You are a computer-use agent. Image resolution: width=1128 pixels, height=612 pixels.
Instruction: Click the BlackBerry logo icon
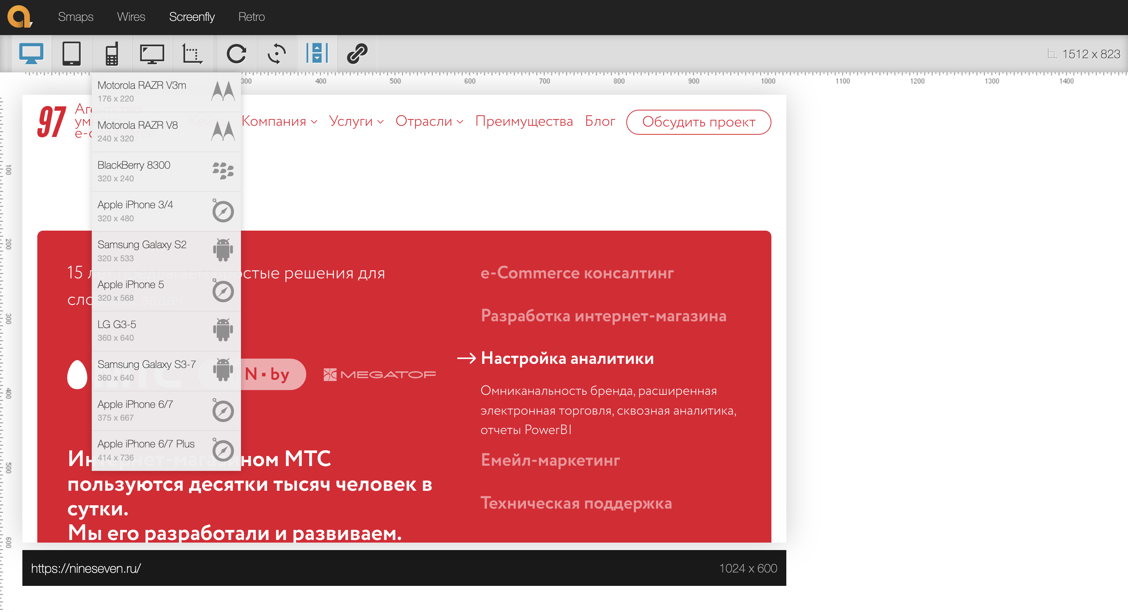click(x=223, y=171)
